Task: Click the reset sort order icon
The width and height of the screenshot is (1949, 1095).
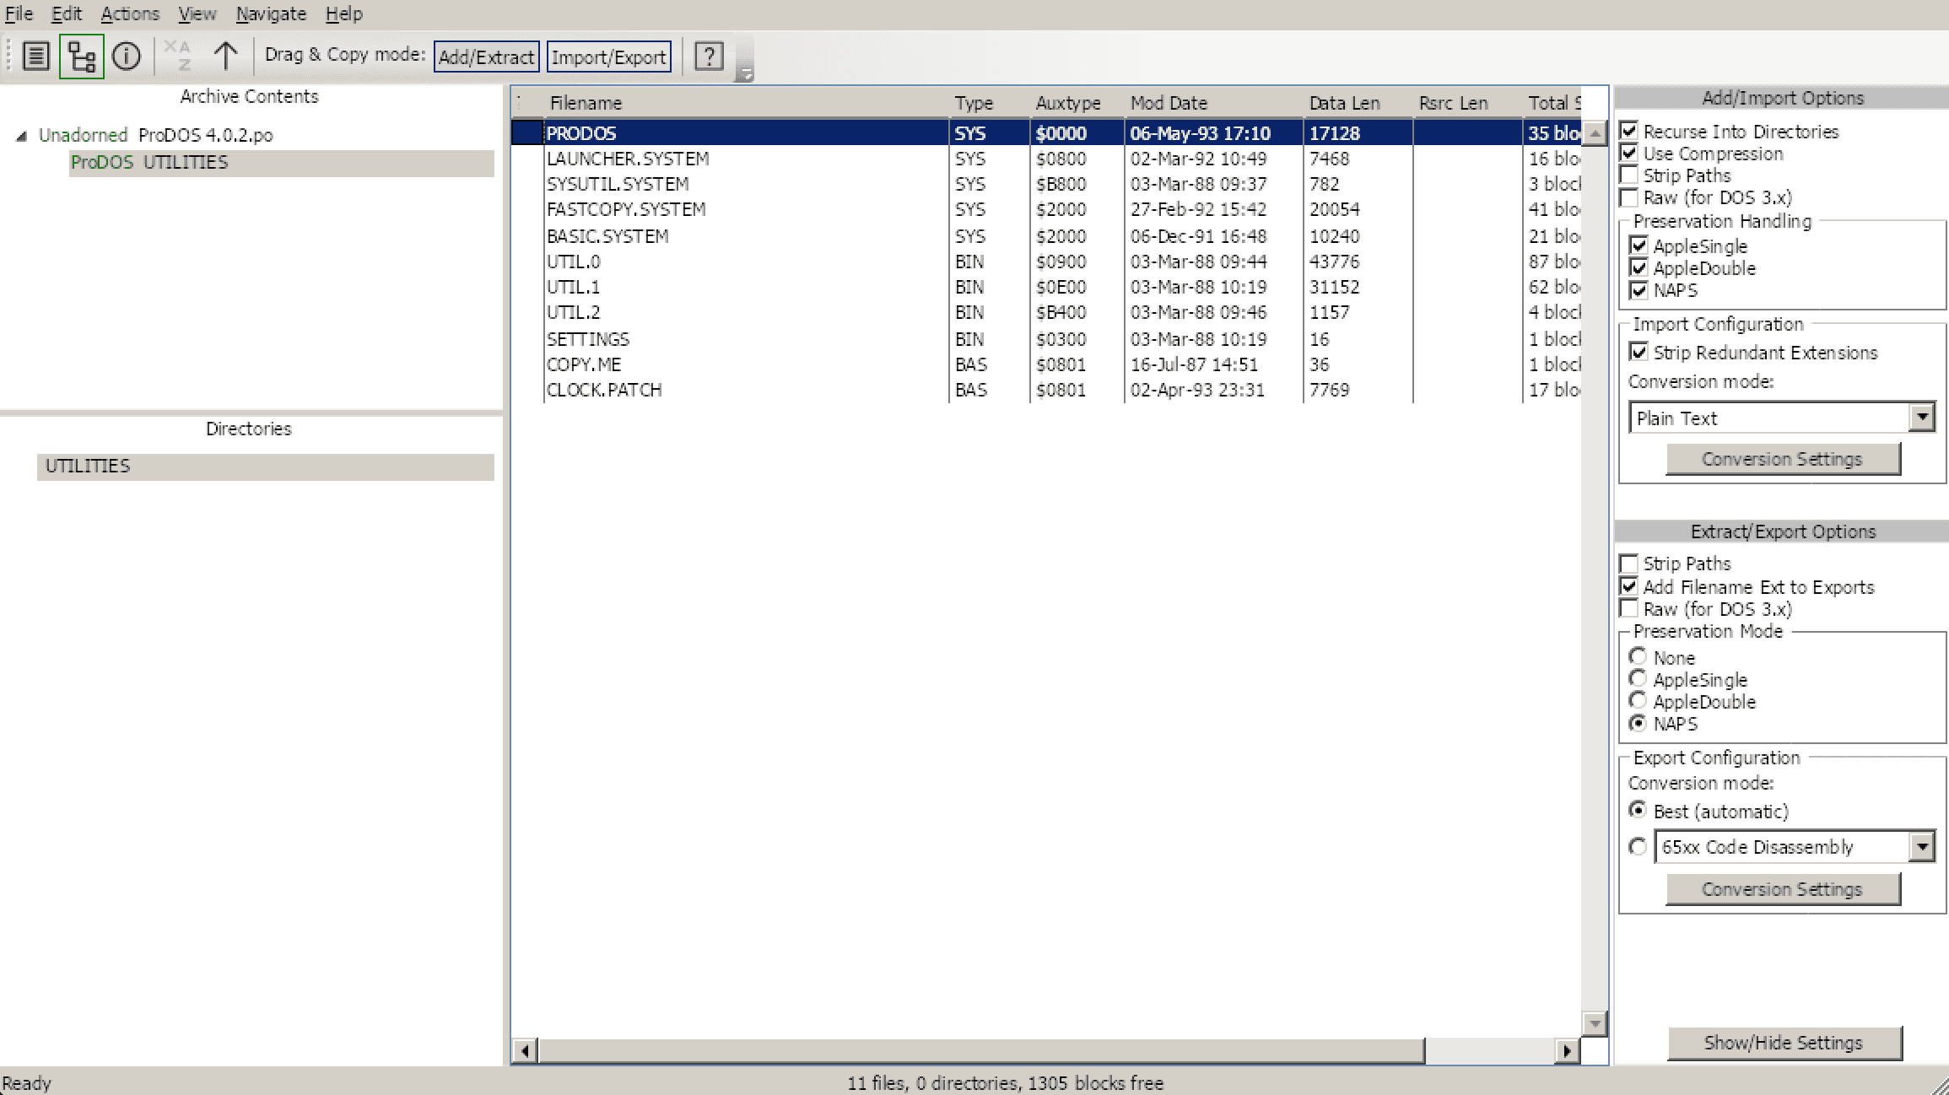Action: pos(178,57)
